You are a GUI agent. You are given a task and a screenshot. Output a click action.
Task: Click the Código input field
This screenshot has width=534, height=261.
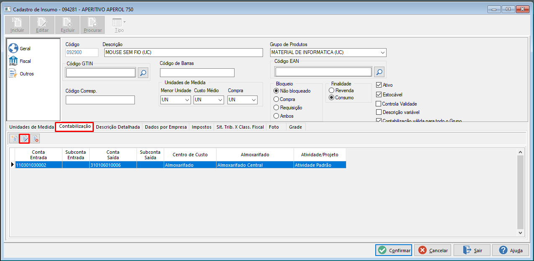click(82, 52)
